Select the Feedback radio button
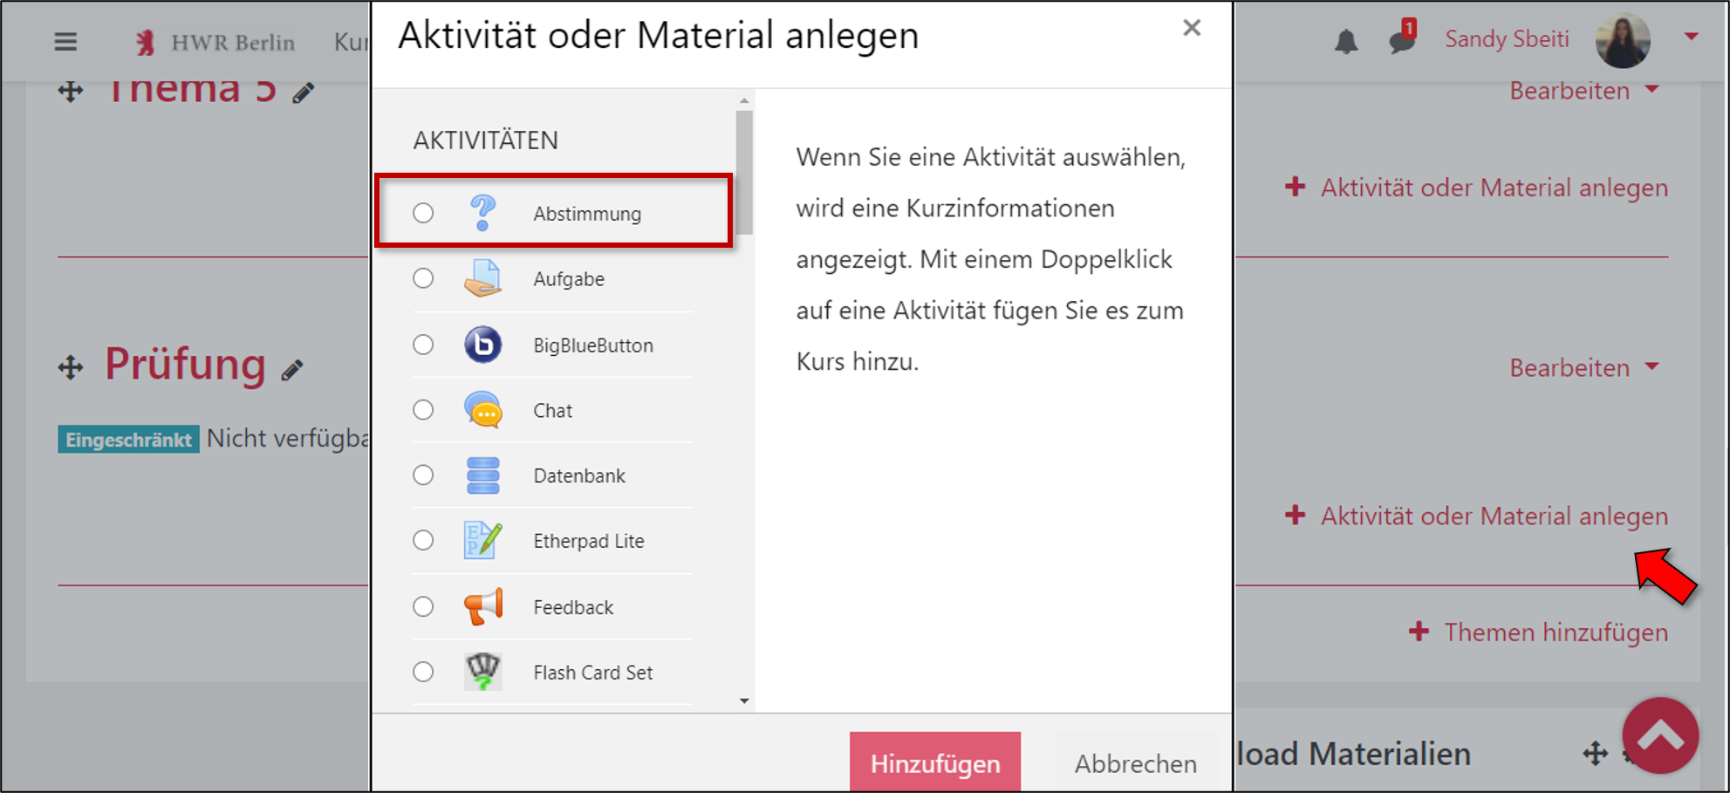Screen dimensions: 1730x793 click(424, 606)
